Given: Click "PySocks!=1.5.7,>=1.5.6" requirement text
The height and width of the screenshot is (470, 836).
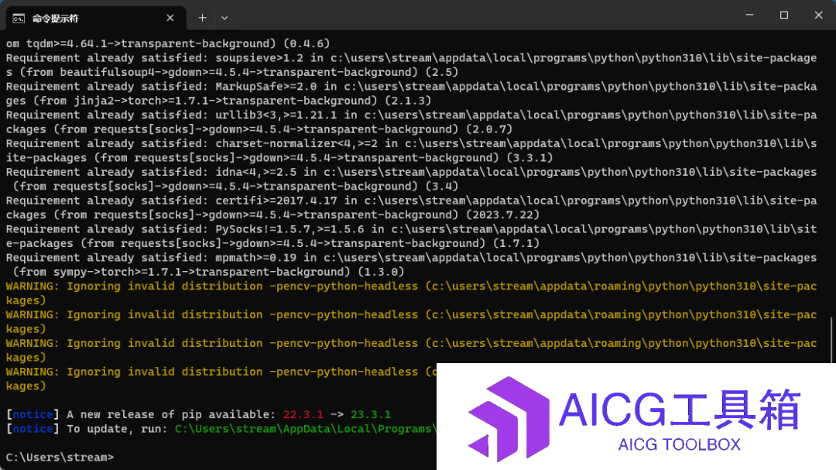Looking at the screenshot, I should click(290, 229).
